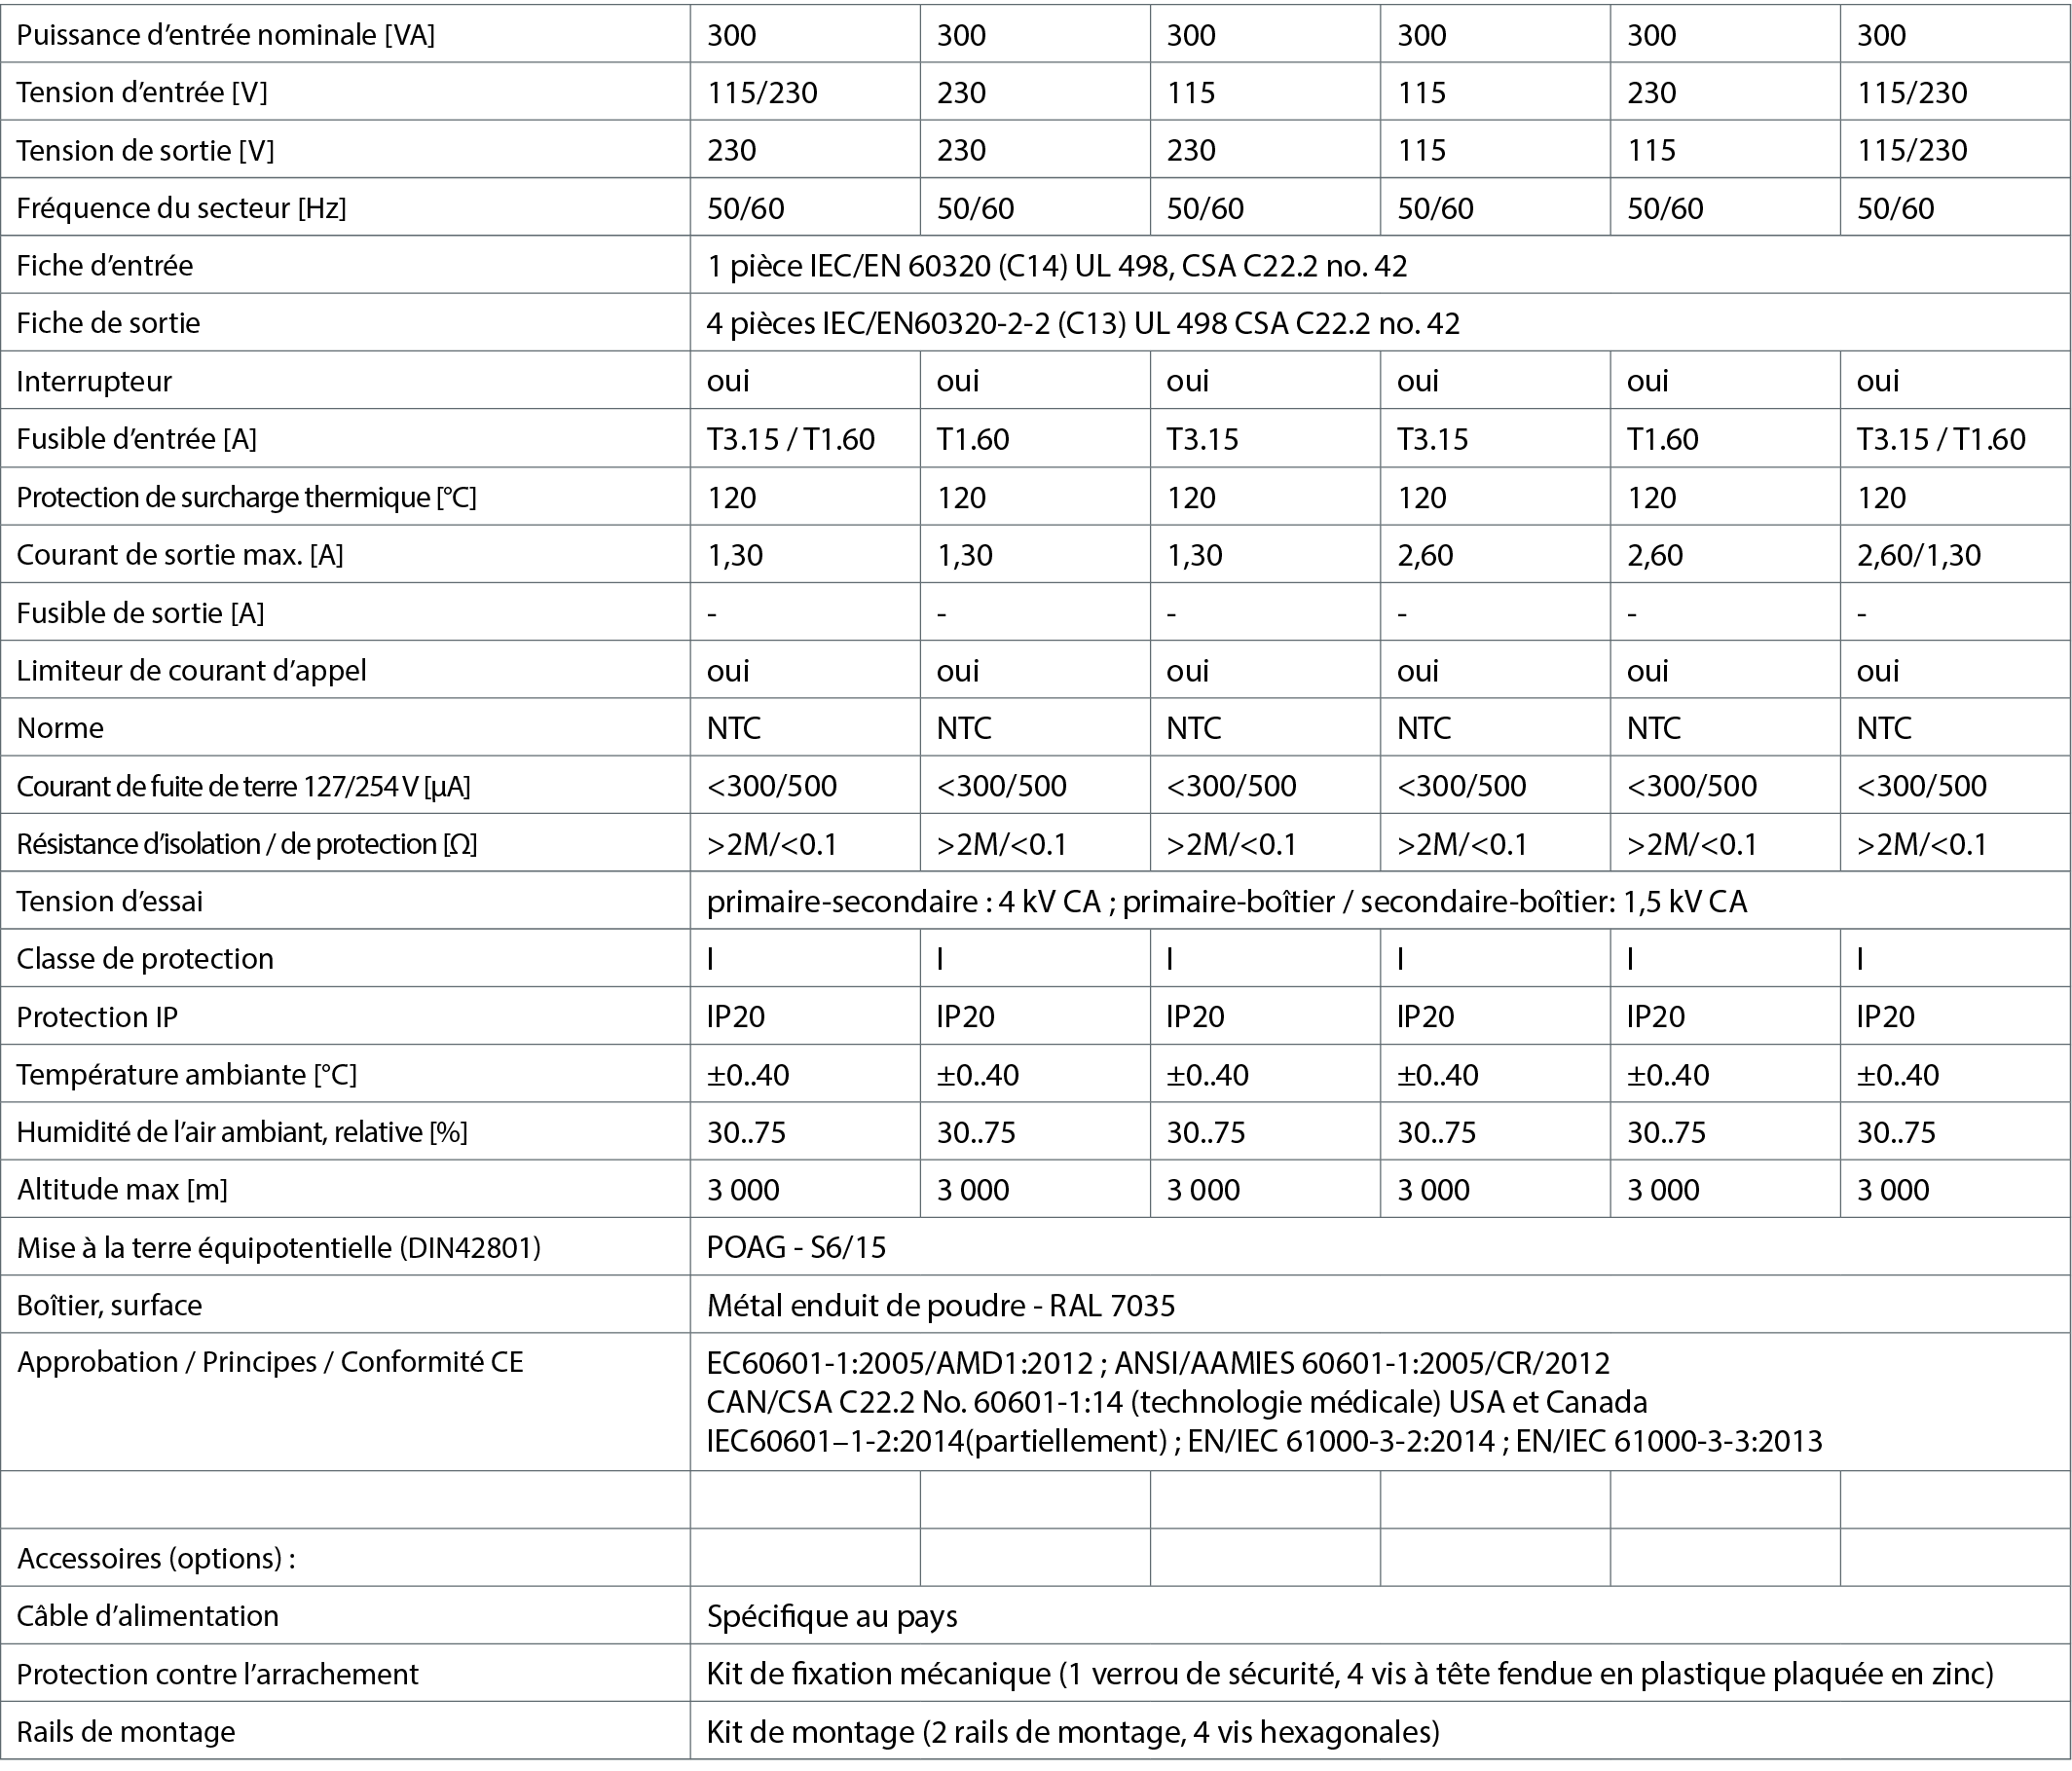Image resolution: width=2072 pixels, height=1771 pixels.
Task: Click the 'Altitude max [m]' label
Action: (x=122, y=1190)
